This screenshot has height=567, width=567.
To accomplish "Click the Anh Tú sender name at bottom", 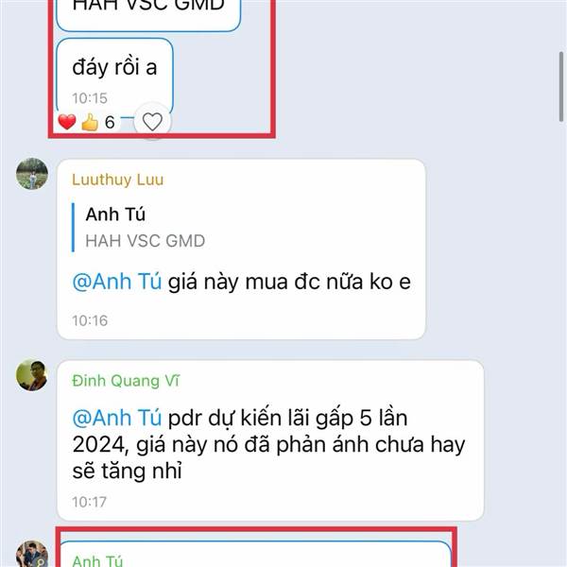I will (x=97, y=560).
